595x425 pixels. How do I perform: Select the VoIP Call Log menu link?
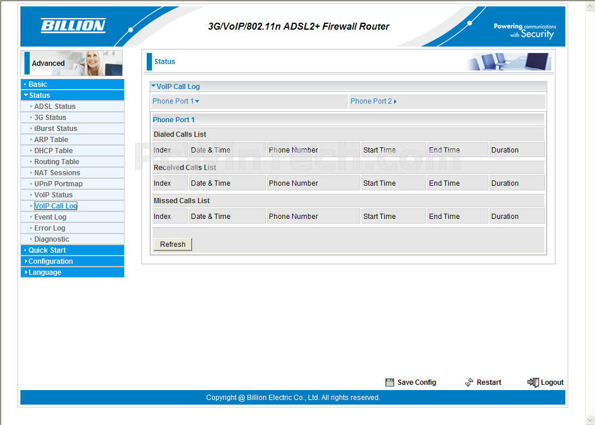pyautogui.click(x=56, y=206)
